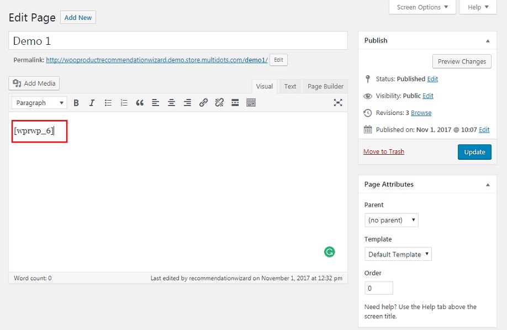Click the Demo 1 title field
The width and height of the screenshot is (507, 330).
point(178,41)
